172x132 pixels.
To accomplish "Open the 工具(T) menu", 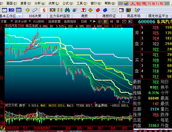I will click(x=82, y=4).
